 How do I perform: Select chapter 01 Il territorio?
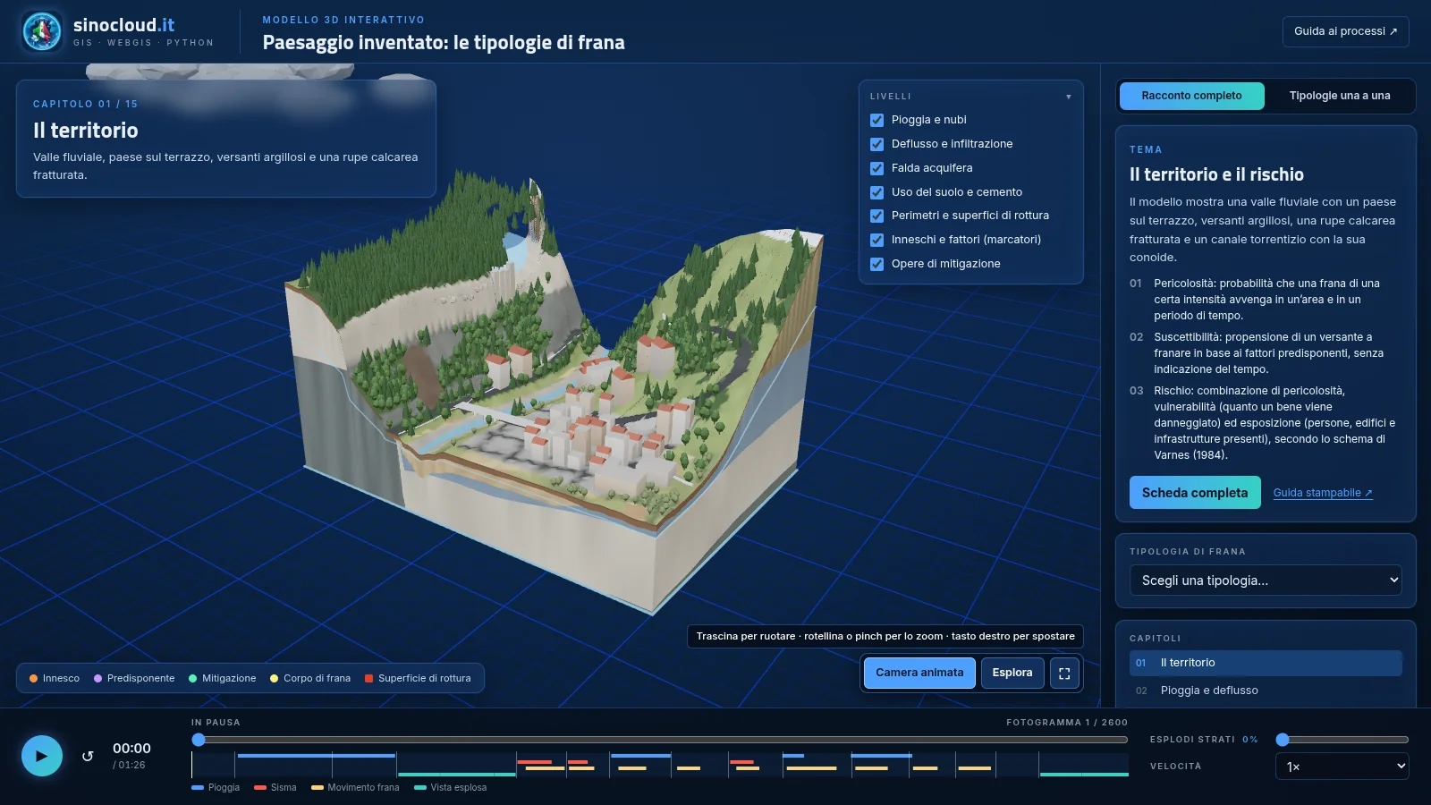pyautogui.click(x=1266, y=663)
